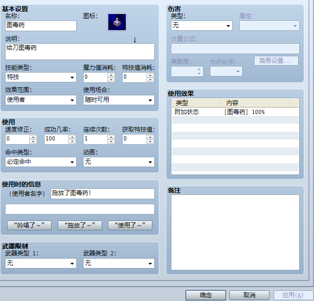Open the 命中类型 dropdown
The image size is (314, 301).
click(x=41, y=162)
